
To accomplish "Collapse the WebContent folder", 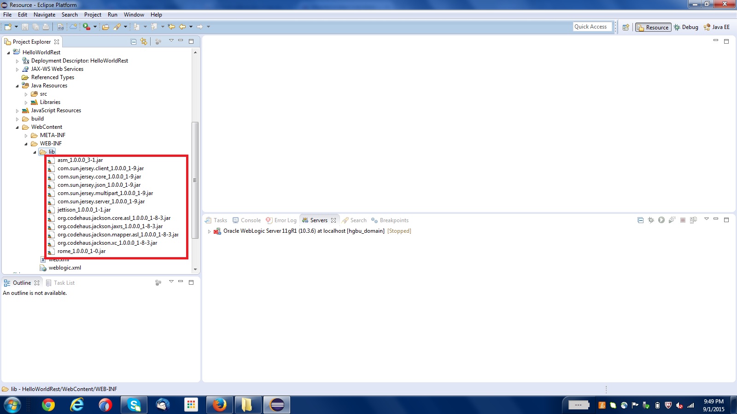I will coord(18,127).
